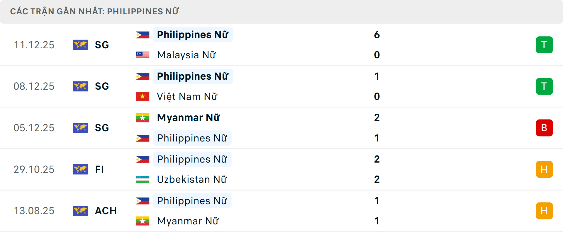Viewport: 563px width, 232px height.
Task: Click the Myanmar flag next to Myanmar Nữ
Action: (143, 117)
